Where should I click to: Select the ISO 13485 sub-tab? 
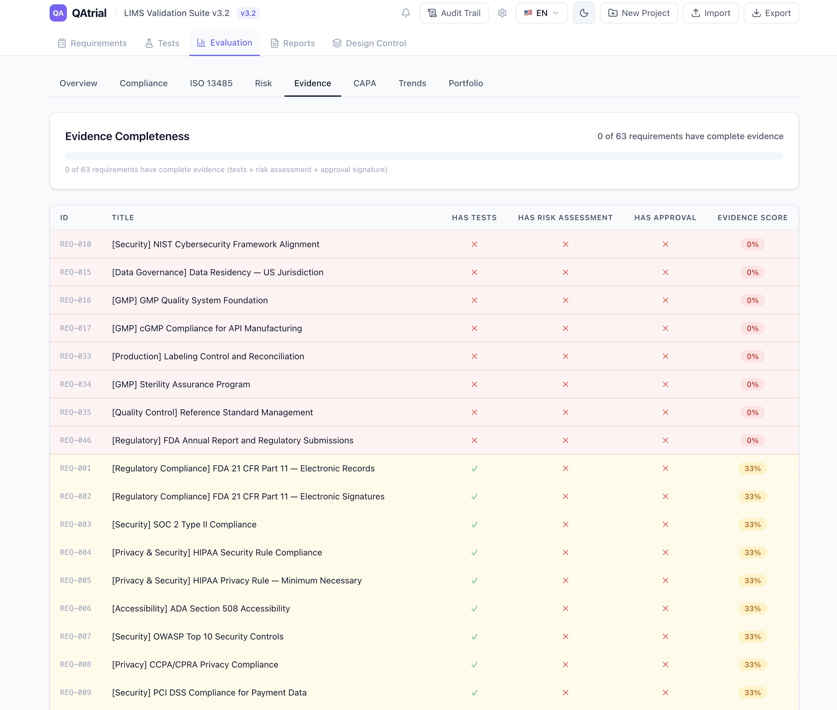(211, 83)
